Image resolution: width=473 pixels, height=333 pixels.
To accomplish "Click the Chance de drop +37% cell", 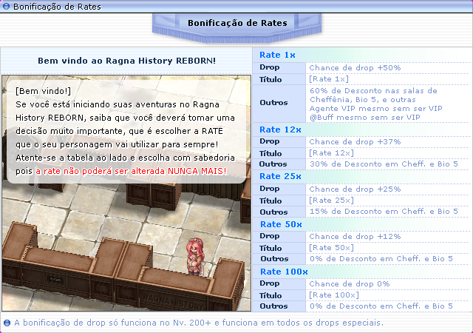I will click(x=355, y=141).
